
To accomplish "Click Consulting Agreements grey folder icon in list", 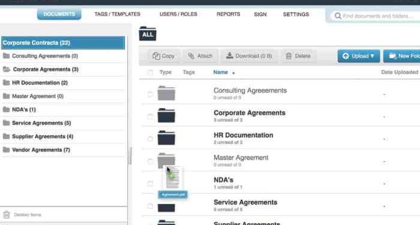I will pos(166,93).
